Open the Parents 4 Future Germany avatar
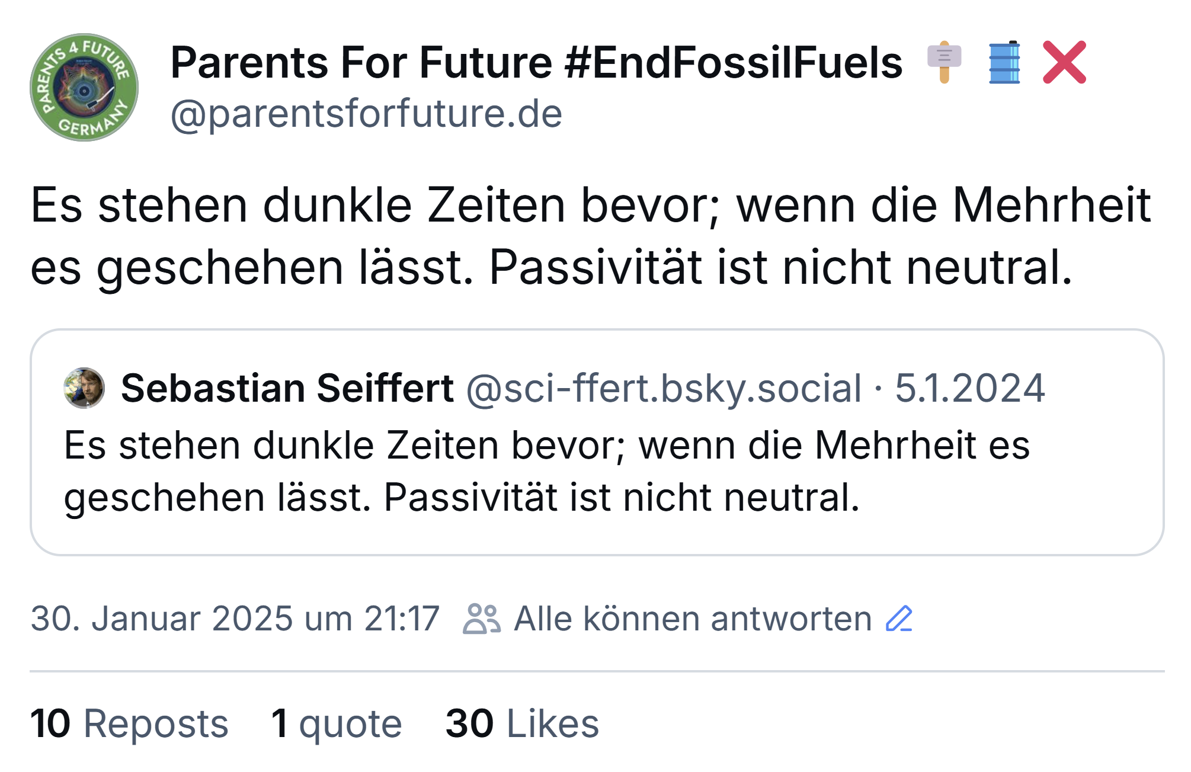 pyautogui.click(x=84, y=87)
